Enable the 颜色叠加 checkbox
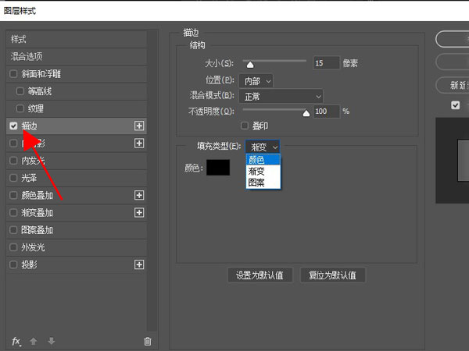Viewport: 469px width, 351px height. (x=13, y=195)
